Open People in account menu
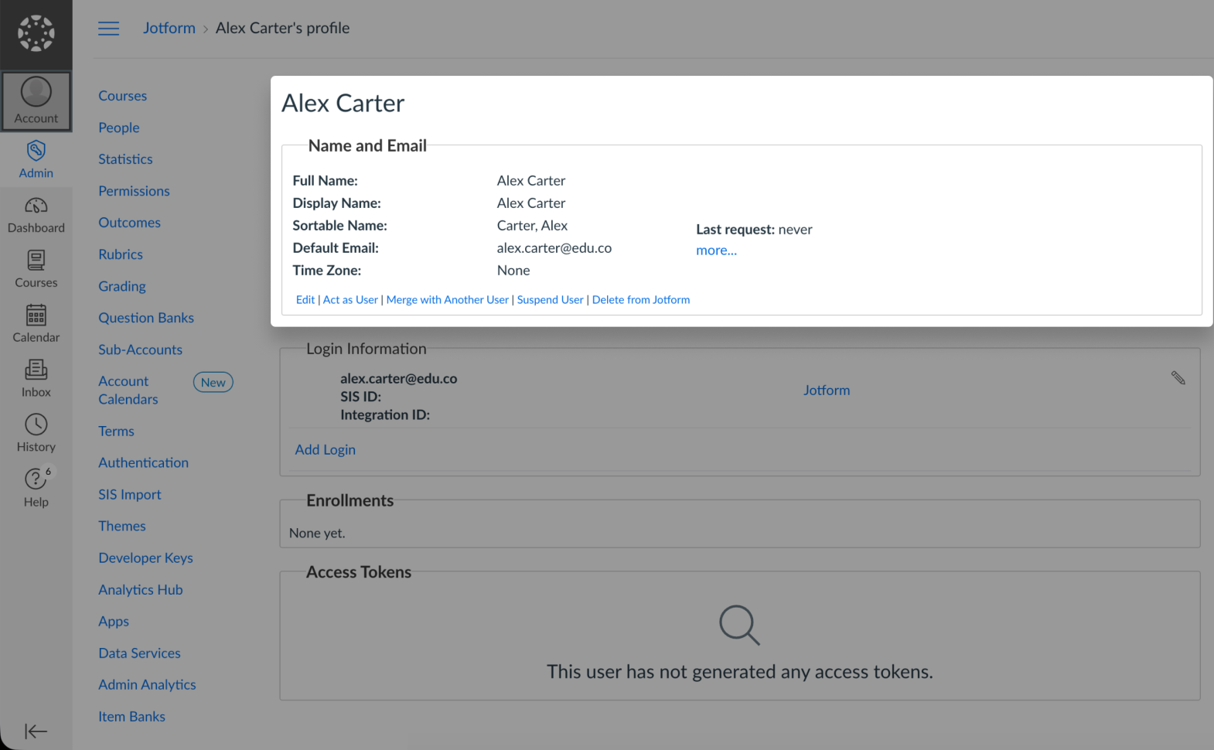The width and height of the screenshot is (1214, 750). click(119, 128)
